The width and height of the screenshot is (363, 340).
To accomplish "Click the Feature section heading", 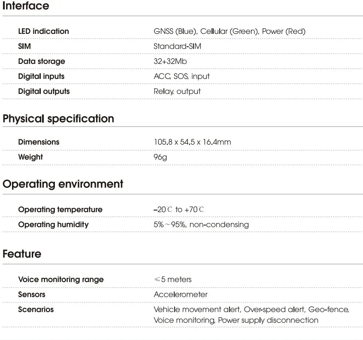I will coord(22,254).
